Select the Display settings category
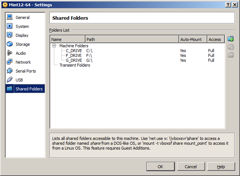240x176 pixels. (22, 35)
